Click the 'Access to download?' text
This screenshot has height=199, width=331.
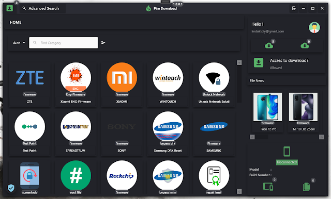[289, 61]
